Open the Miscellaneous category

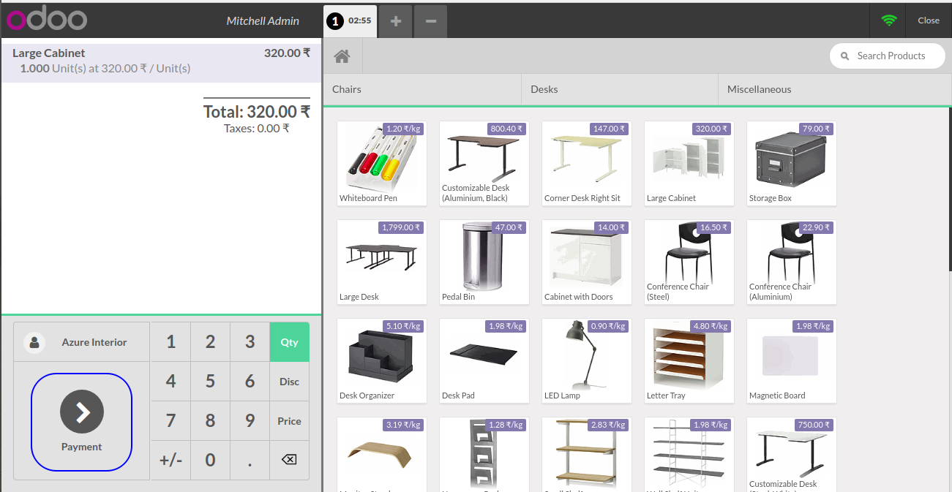pyautogui.click(x=834, y=89)
